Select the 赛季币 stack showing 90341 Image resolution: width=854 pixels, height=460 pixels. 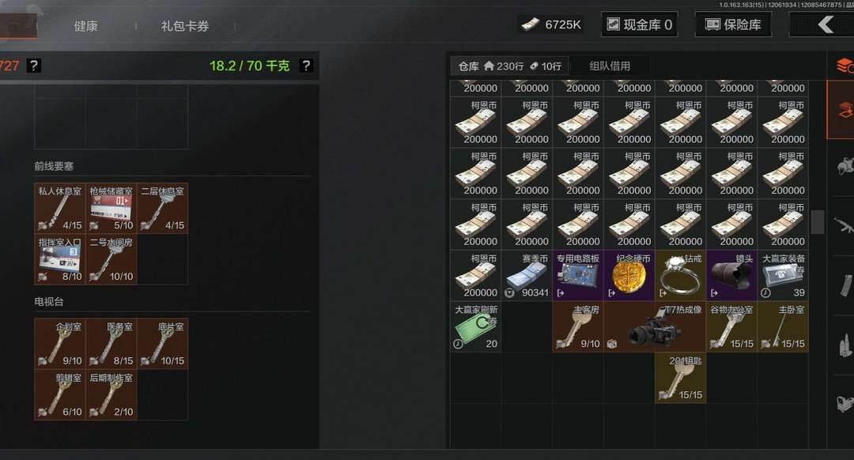(x=527, y=276)
